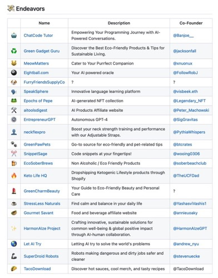
Task: Open the HarmonAIze Project link
Action: pos(42,229)
